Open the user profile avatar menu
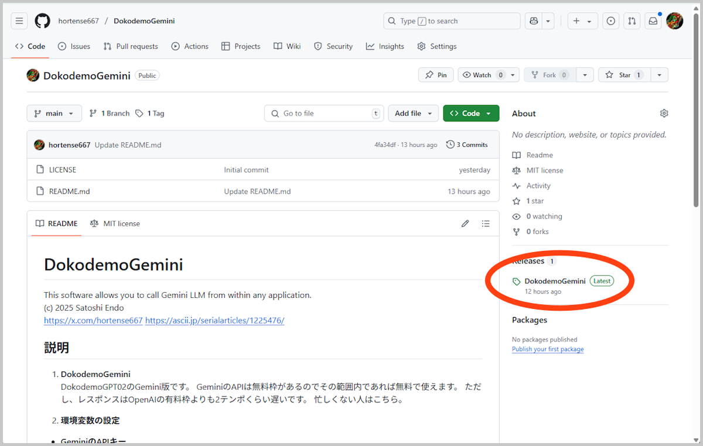 pos(674,21)
